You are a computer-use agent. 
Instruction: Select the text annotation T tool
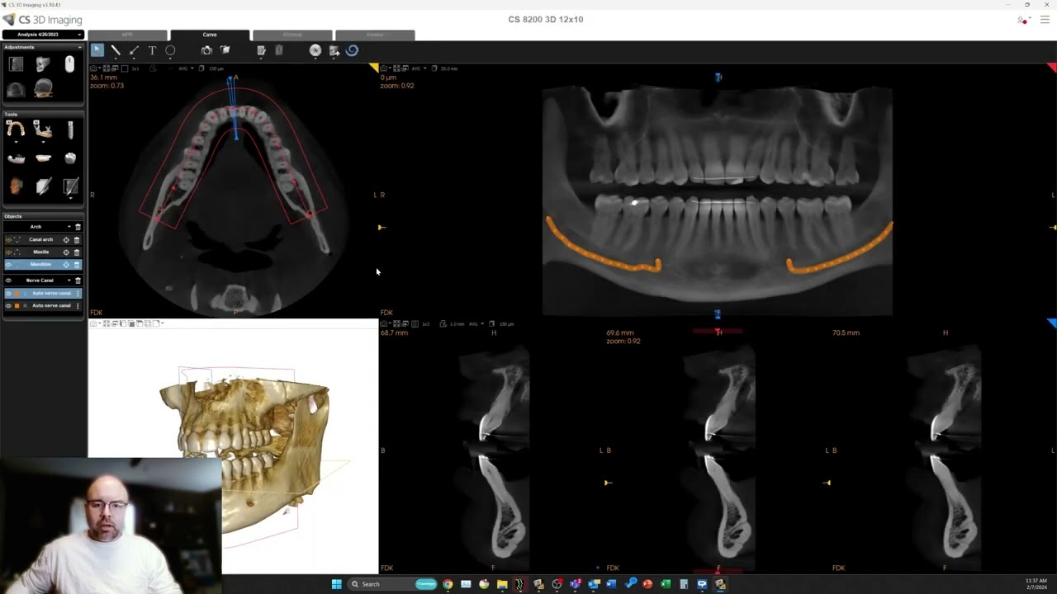point(152,50)
